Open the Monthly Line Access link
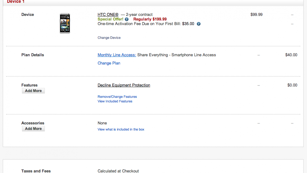This screenshot has width=307, height=173. pos(117,55)
